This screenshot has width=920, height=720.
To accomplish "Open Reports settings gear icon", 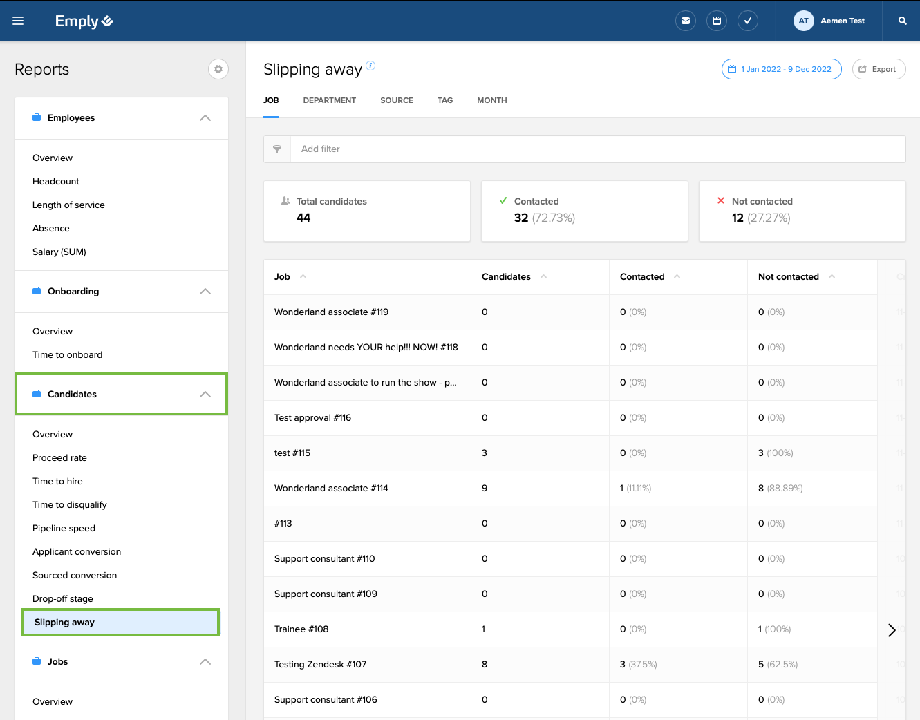I will click(x=218, y=69).
